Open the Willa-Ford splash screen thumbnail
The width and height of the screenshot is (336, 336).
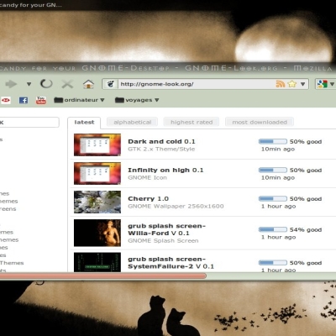point(97,233)
